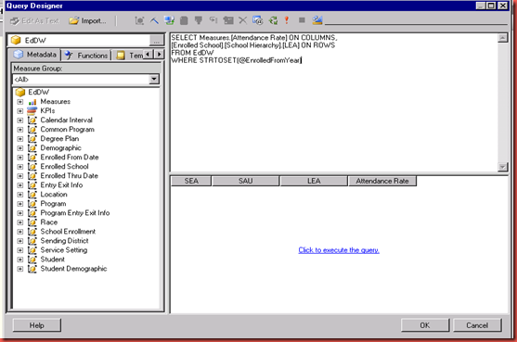This screenshot has height=342, width=517.
Task: Click 'WHERE STRTOSET(@EnrolledFromYear' query line
Action: [x=236, y=60]
